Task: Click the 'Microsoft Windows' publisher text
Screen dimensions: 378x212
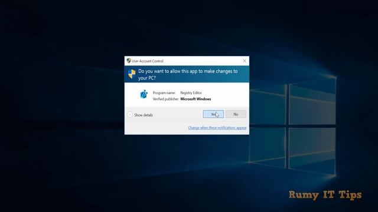Action: 195,99
